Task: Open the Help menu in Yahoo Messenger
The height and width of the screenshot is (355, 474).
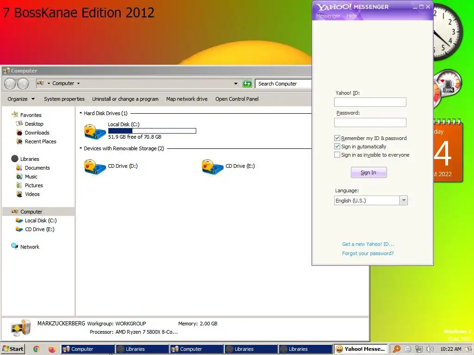Action: [351, 16]
